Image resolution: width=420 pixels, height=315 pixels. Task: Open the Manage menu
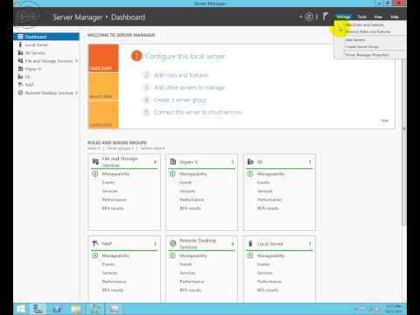point(343,17)
